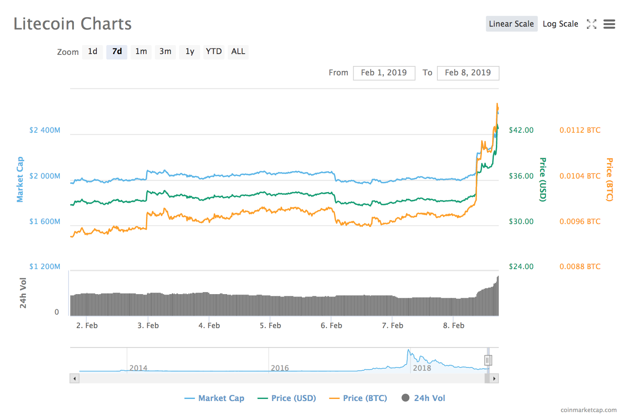Open fullscreen view of the chart

592,24
